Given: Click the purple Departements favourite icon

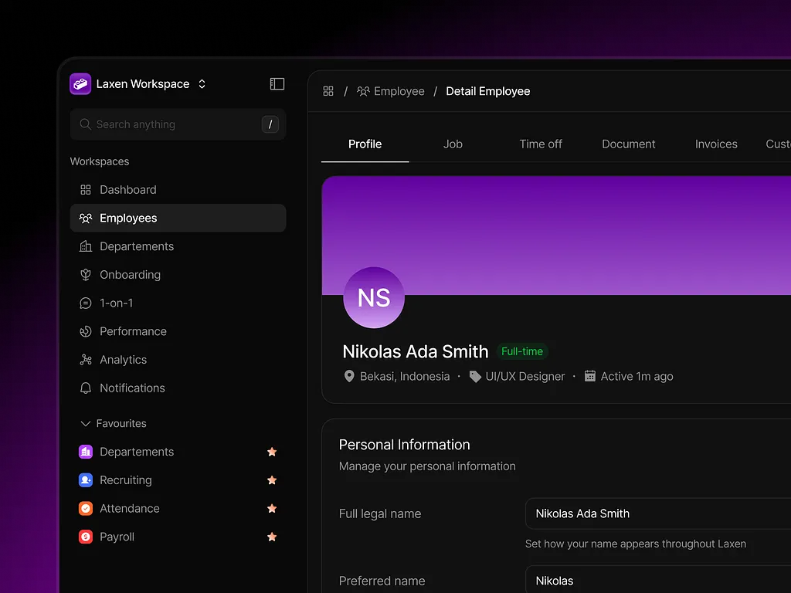Looking at the screenshot, I should point(86,452).
